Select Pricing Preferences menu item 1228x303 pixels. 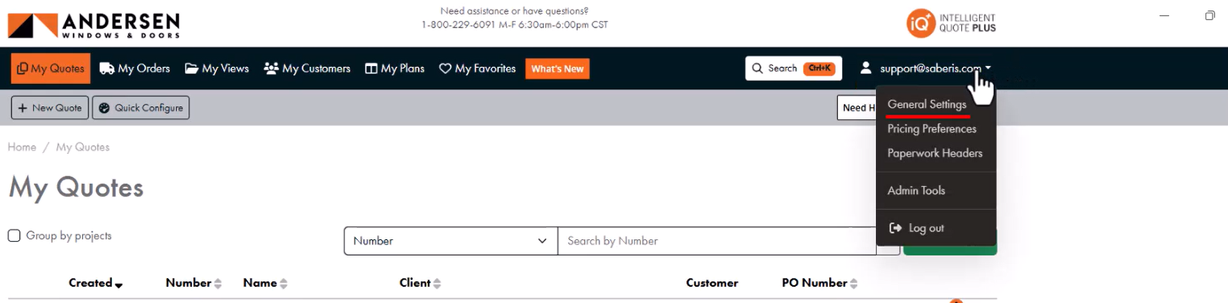[931, 129]
